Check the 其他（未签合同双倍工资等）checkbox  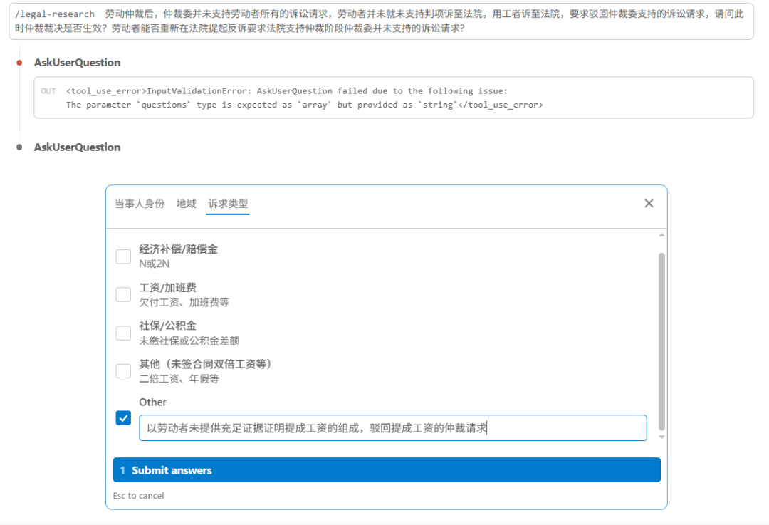[x=123, y=371]
